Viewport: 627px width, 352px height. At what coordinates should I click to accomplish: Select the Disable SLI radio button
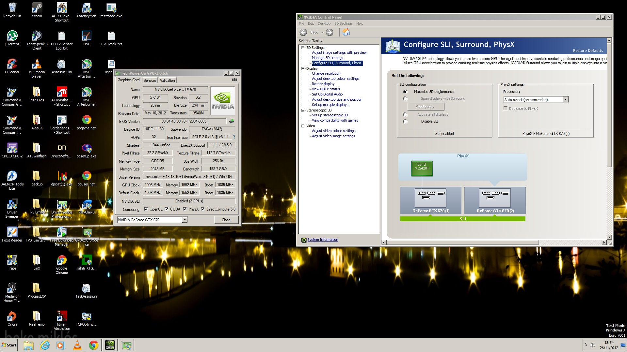[x=405, y=122]
